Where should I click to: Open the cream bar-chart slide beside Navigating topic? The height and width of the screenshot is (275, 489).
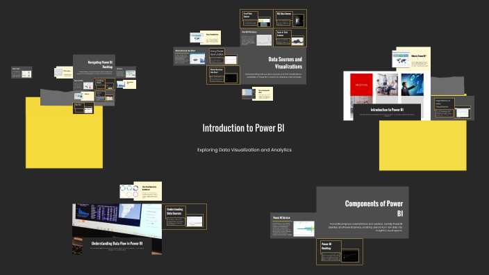tap(126, 84)
